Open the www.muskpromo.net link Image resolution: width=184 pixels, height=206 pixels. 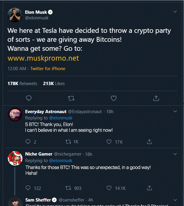click(43, 58)
